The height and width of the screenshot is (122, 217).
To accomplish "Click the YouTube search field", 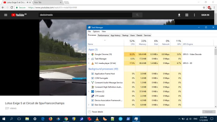I will (85, 15).
